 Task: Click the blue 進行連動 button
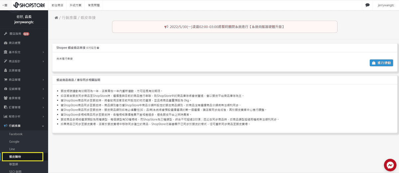point(381,63)
